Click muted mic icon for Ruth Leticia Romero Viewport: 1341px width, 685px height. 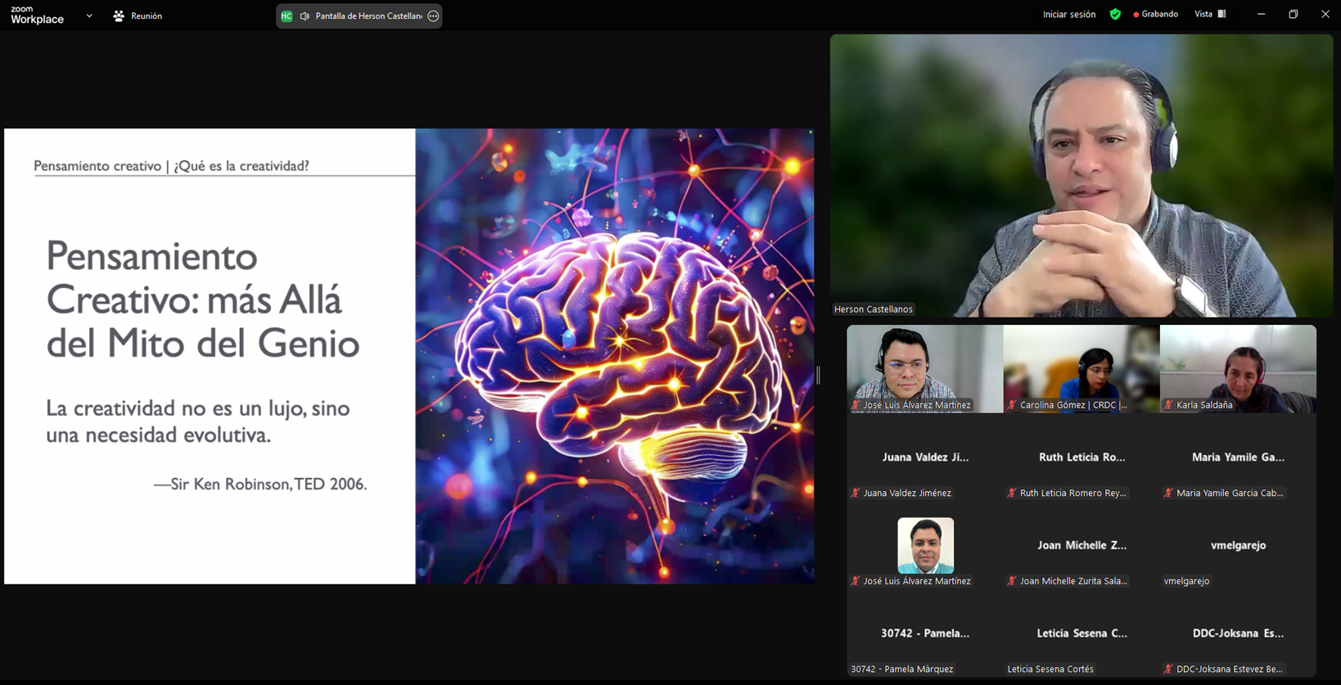tap(1012, 493)
